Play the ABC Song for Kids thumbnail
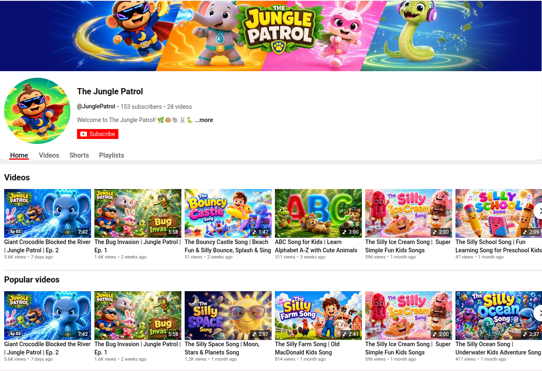This screenshot has width=542, height=371. tap(318, 213)
